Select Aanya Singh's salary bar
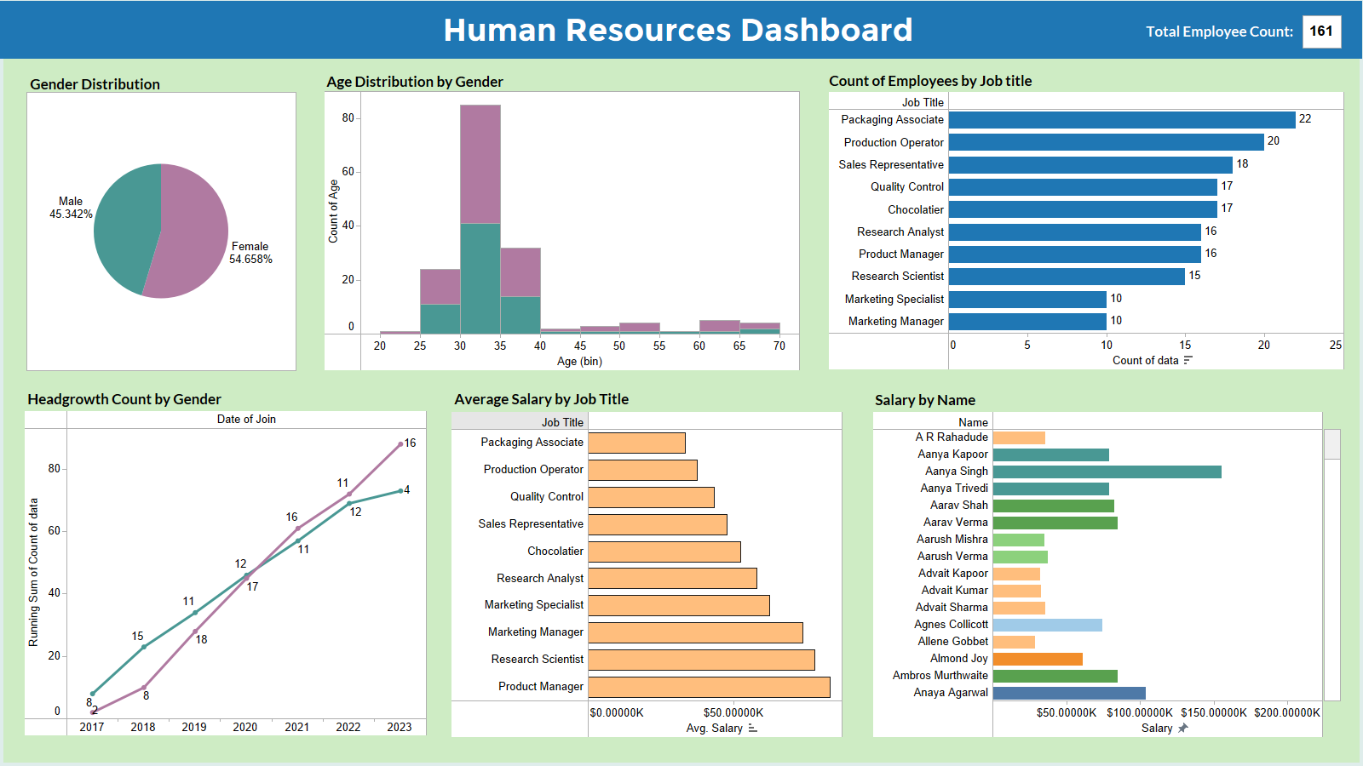Image resolution: width=1363 pixels, height=766 pixels. click(1107, 470)
